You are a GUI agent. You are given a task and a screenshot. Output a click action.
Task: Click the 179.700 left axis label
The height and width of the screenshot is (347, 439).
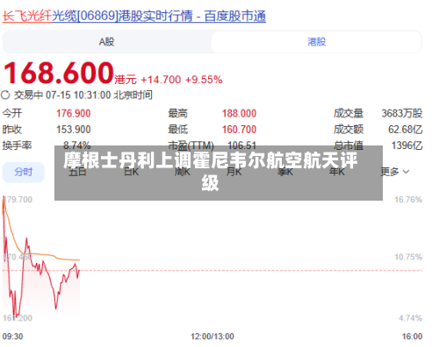(x=18, y=200)
